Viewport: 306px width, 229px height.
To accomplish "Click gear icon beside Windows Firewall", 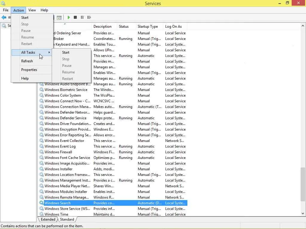I will point(41,152).
